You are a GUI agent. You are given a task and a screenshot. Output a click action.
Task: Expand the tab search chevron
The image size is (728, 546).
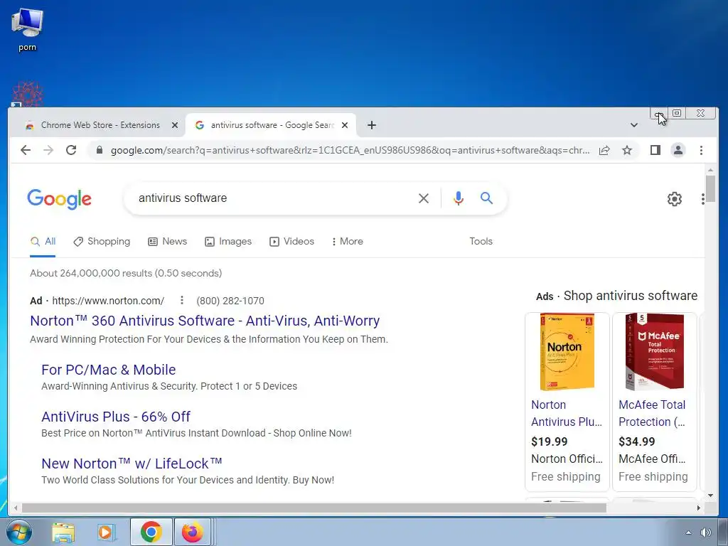(633, 125)
